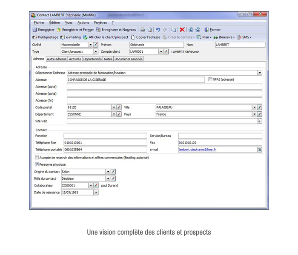This screenshot has width=298, height=255.
Task: Click the Téléphone fixe input field
Action: tap(105, 143)
